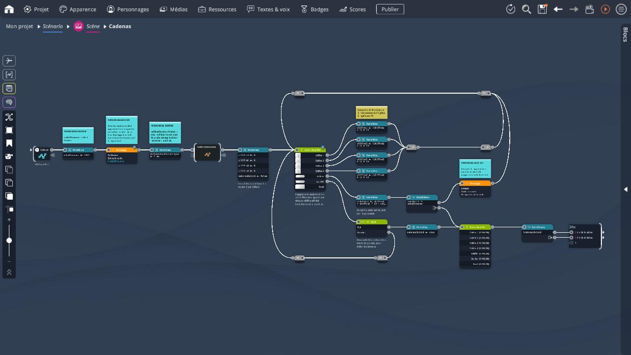
Task: Click Scène in the breadcrumb
Action: tap(93, 26)
